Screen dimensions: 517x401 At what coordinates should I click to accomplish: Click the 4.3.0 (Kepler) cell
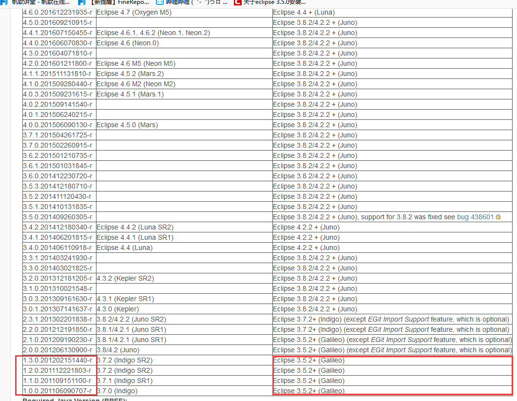tap(184, 308)
